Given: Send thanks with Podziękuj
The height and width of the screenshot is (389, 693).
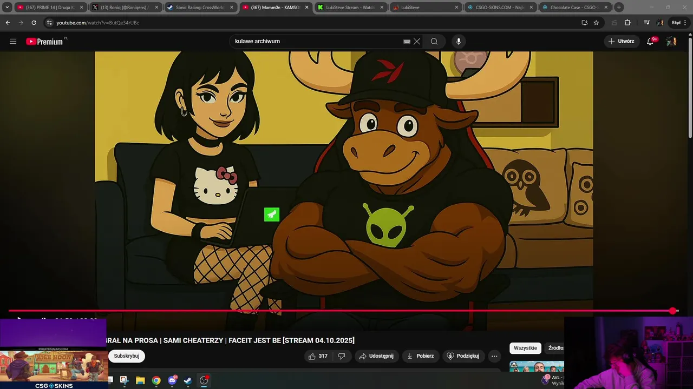Looking at the screenshot, I should 463,356.
